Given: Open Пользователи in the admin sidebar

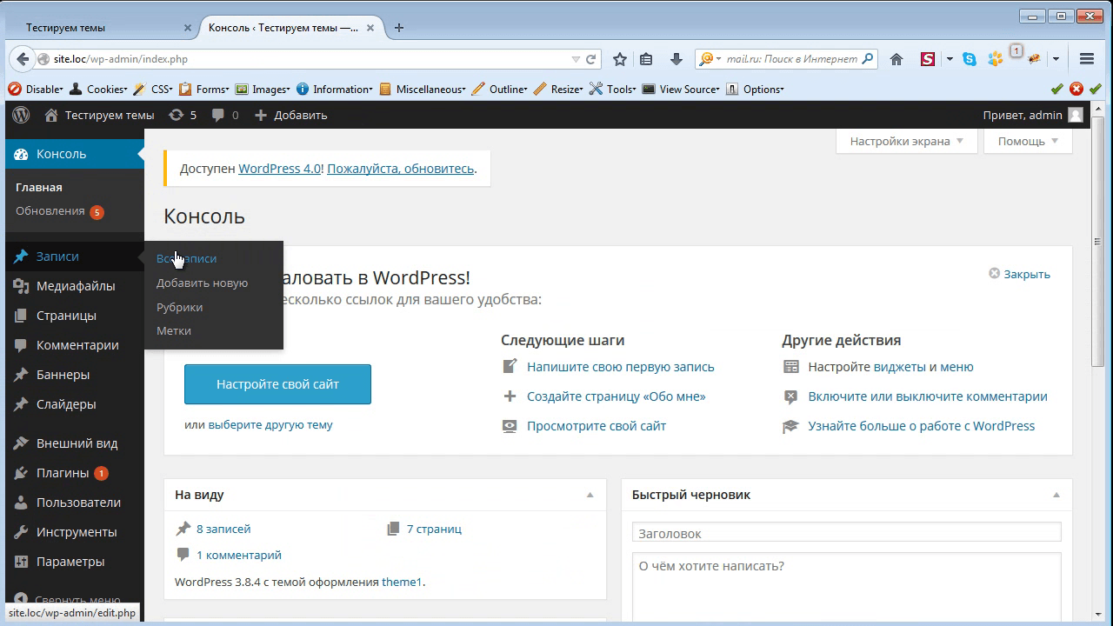Looking at the screenshot, I should click(75, 503).
